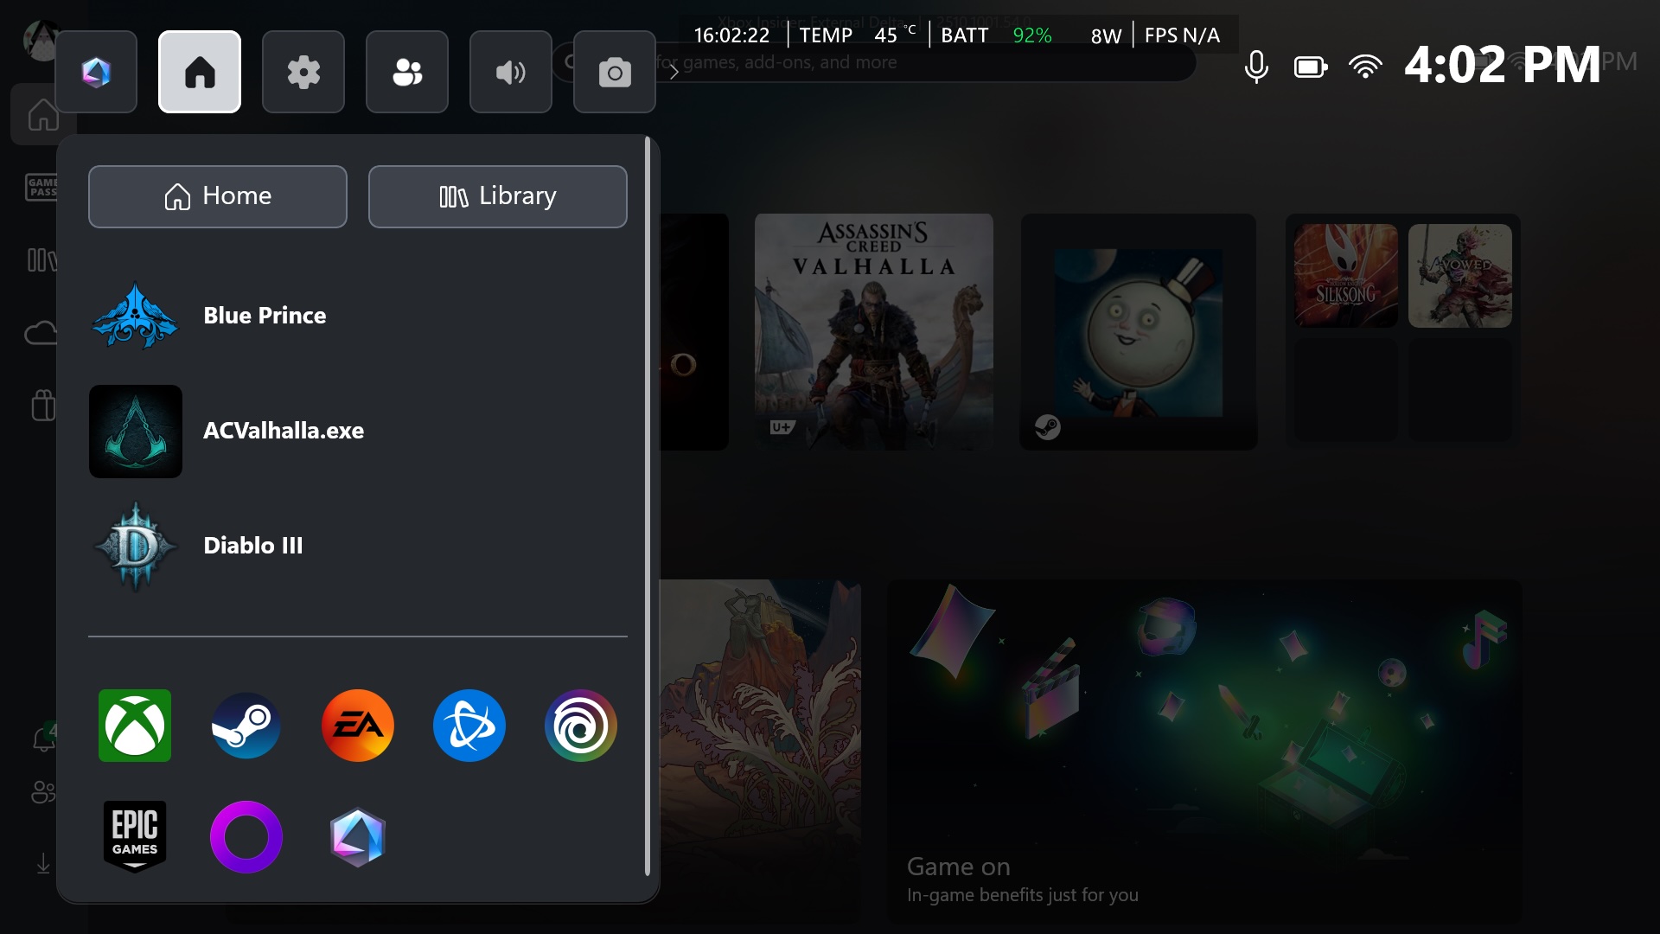Open the friends and people tab

pyautogui.click(x=407, y=72)
